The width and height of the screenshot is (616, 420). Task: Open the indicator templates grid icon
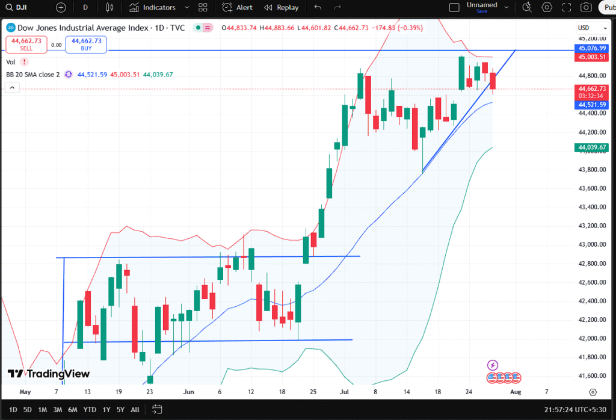pyautogui.click(x=203, y=7)
